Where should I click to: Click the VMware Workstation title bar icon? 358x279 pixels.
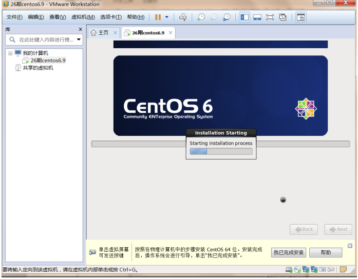6,4
